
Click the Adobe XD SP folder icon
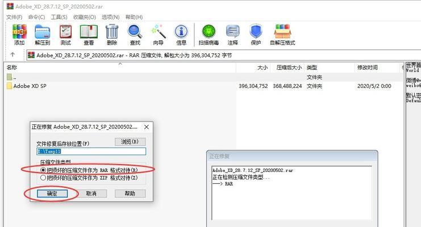point(10,86)
